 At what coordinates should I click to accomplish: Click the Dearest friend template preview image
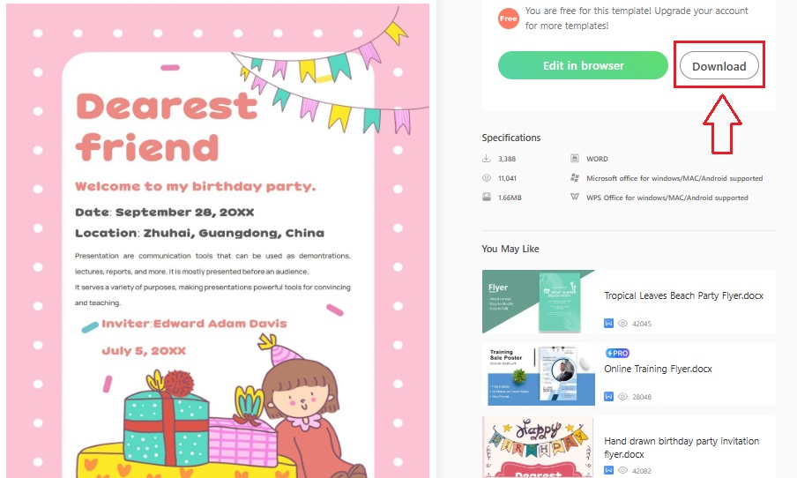(218, 241)
